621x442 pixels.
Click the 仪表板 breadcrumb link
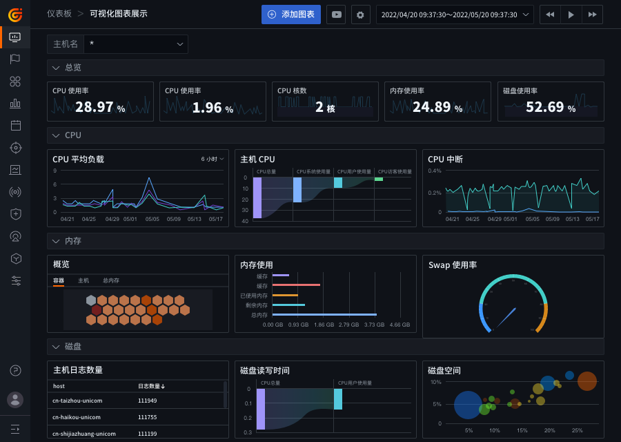click(x=59, y=14)
